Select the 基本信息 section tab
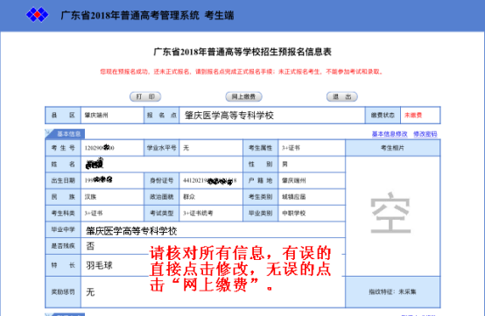485x316 pixels. pyautogui.click(x=66, y=134)
